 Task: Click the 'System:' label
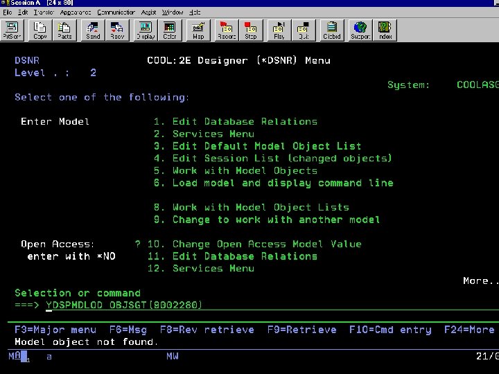click(409, 85)
